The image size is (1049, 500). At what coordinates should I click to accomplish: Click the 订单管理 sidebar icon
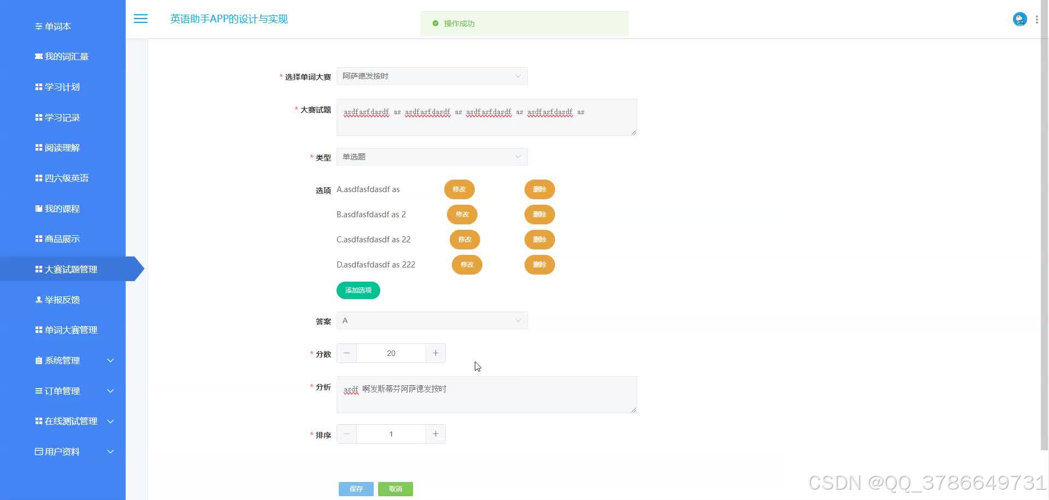tap(39, 391)
